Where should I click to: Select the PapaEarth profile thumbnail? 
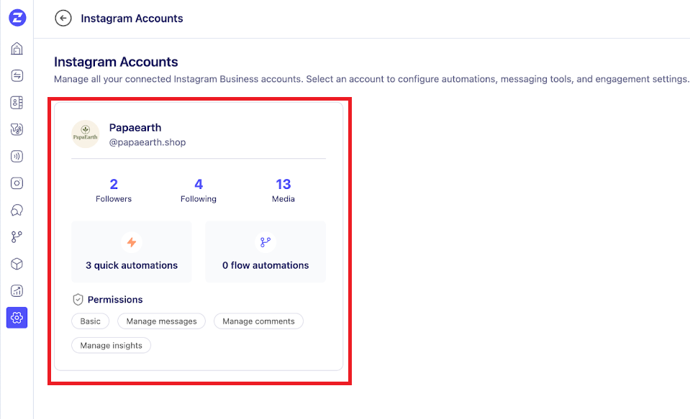point(86,134)
